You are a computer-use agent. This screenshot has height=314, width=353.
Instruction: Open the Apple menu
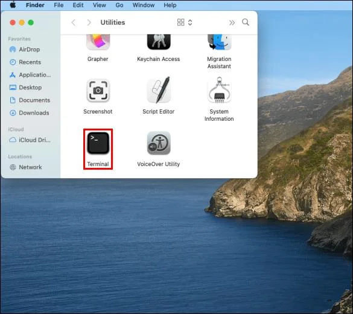pos(13,5)
